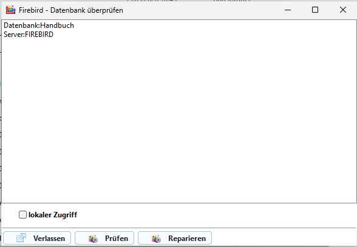This screenshot has width=357, height=247.
Task: Maximize the Firebird dialog window
Action: point(315,10)
